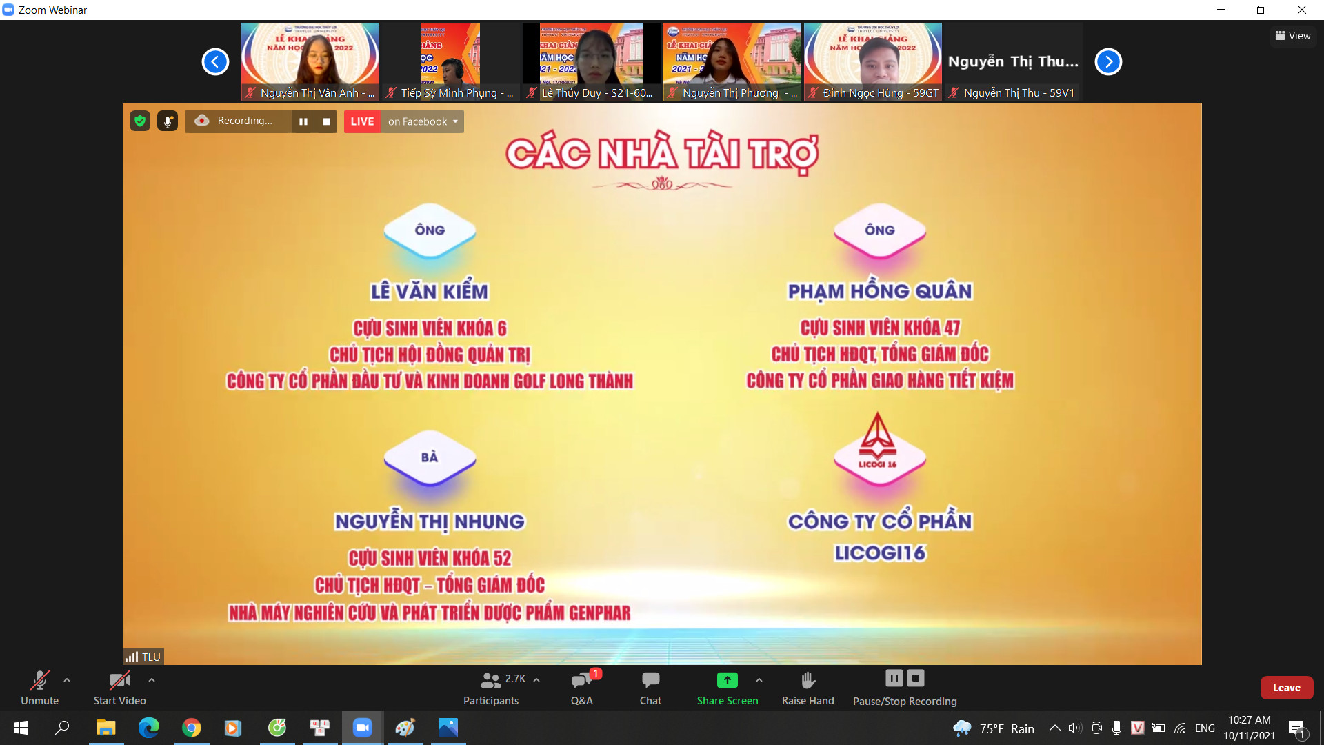Expand audio options arrow beside Unmute
1324x745 pixels.
pos(67,680)
